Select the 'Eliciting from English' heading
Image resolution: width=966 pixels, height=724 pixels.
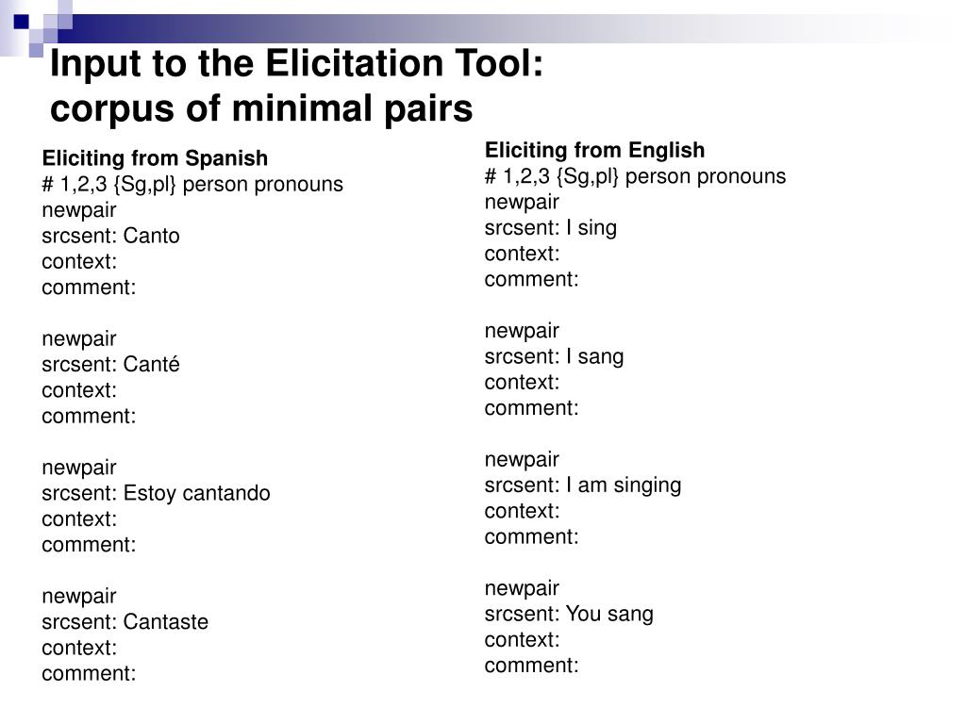click(x=594, y=150)
